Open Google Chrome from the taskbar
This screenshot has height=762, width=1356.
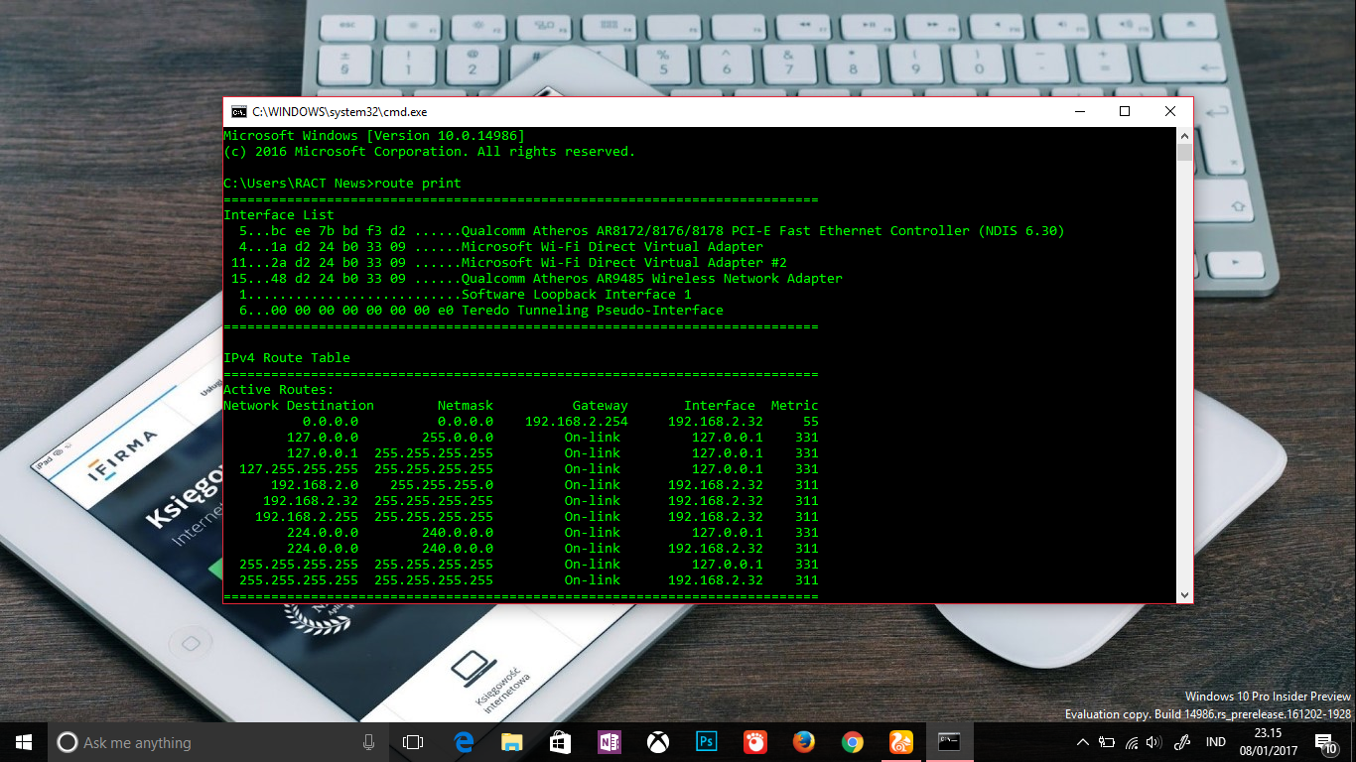pos(852,742)
